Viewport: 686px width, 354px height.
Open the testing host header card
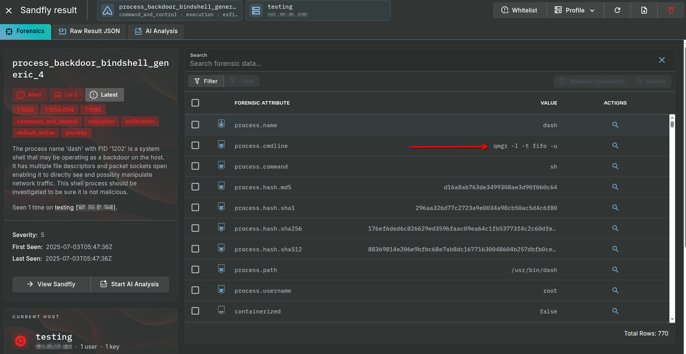tap(318, 11)
